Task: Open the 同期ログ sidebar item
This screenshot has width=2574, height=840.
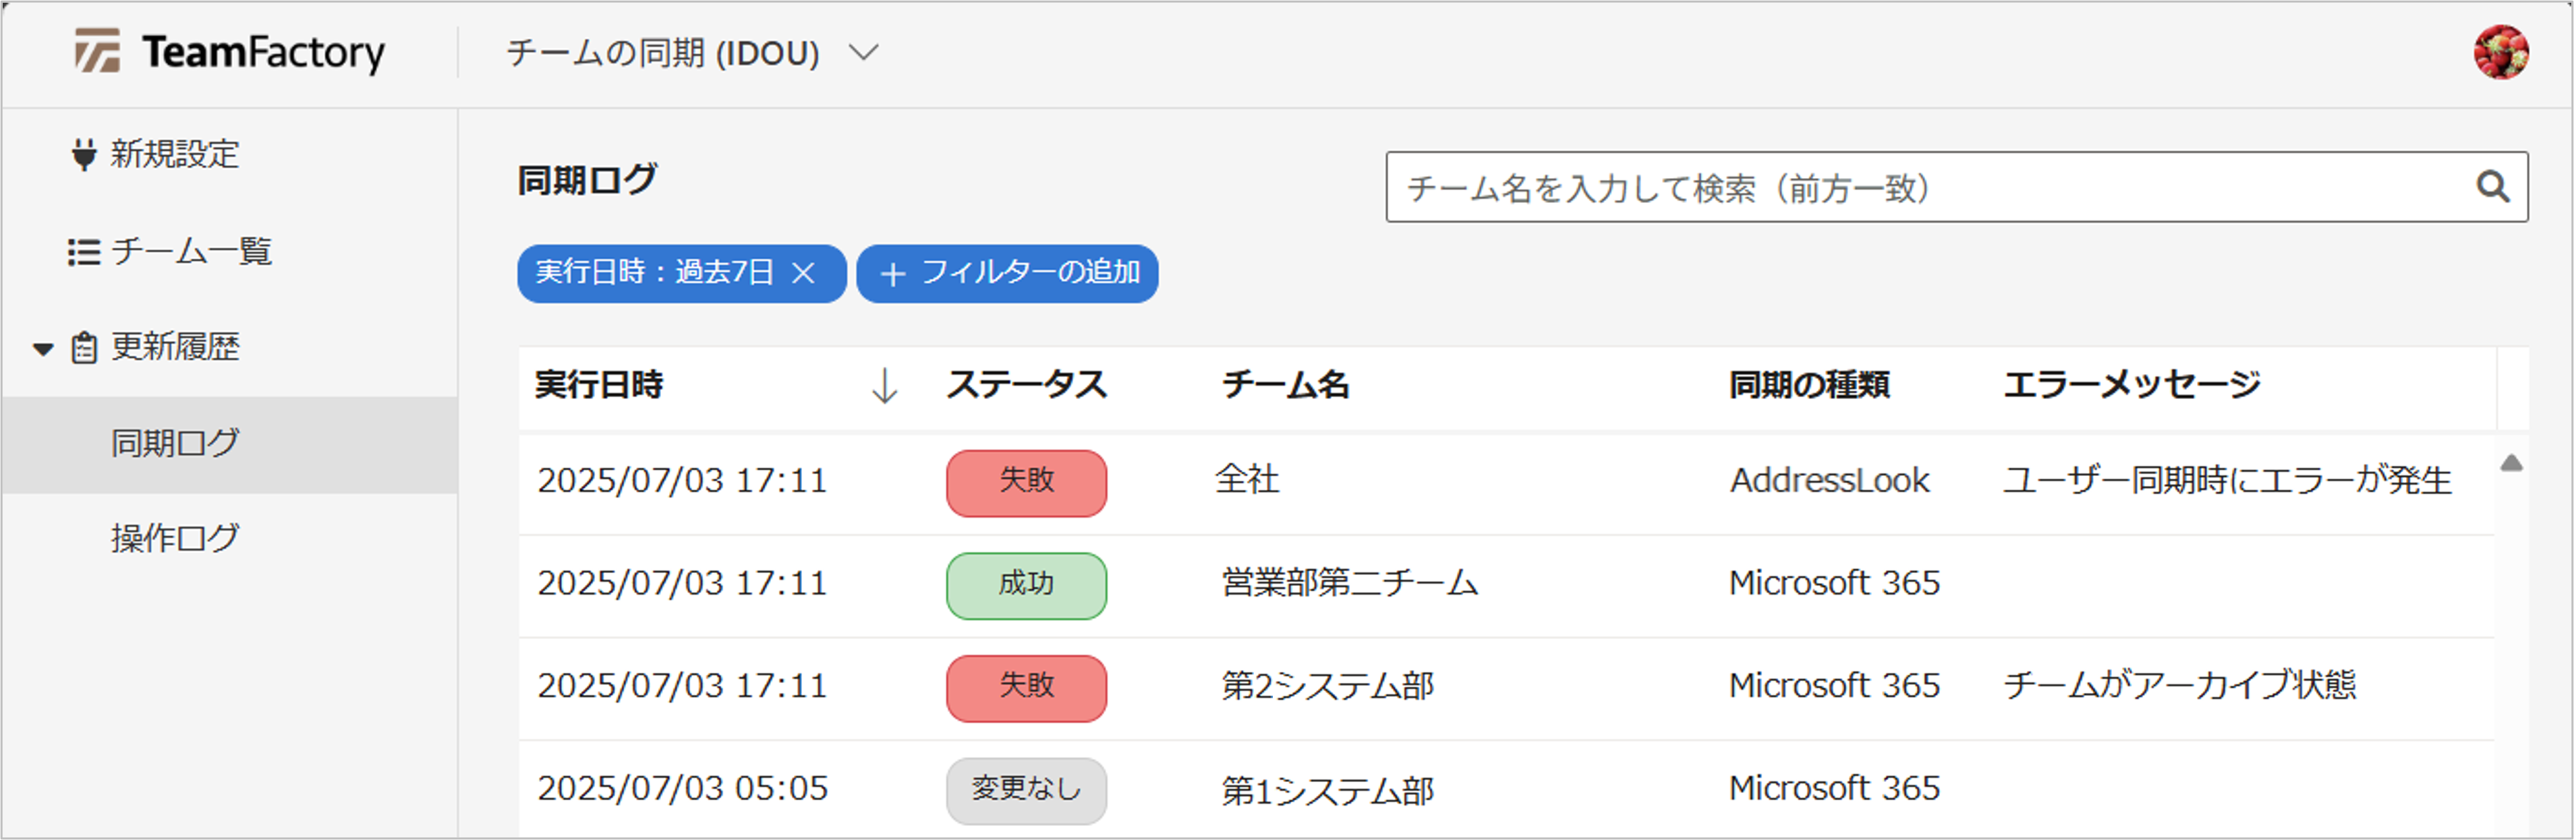Action: [x=176, y=444]
